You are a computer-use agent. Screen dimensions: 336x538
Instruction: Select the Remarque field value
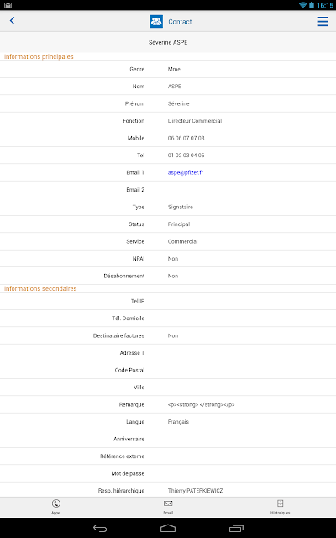click(201, 404)
